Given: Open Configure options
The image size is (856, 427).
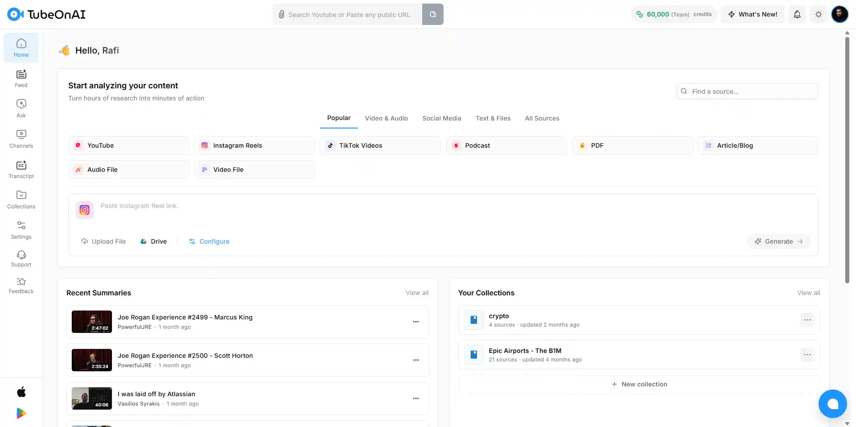Looking at the screenshot, I should click(209, 241).
